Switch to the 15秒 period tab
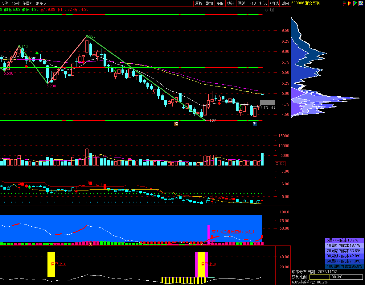 pos(16,3)
